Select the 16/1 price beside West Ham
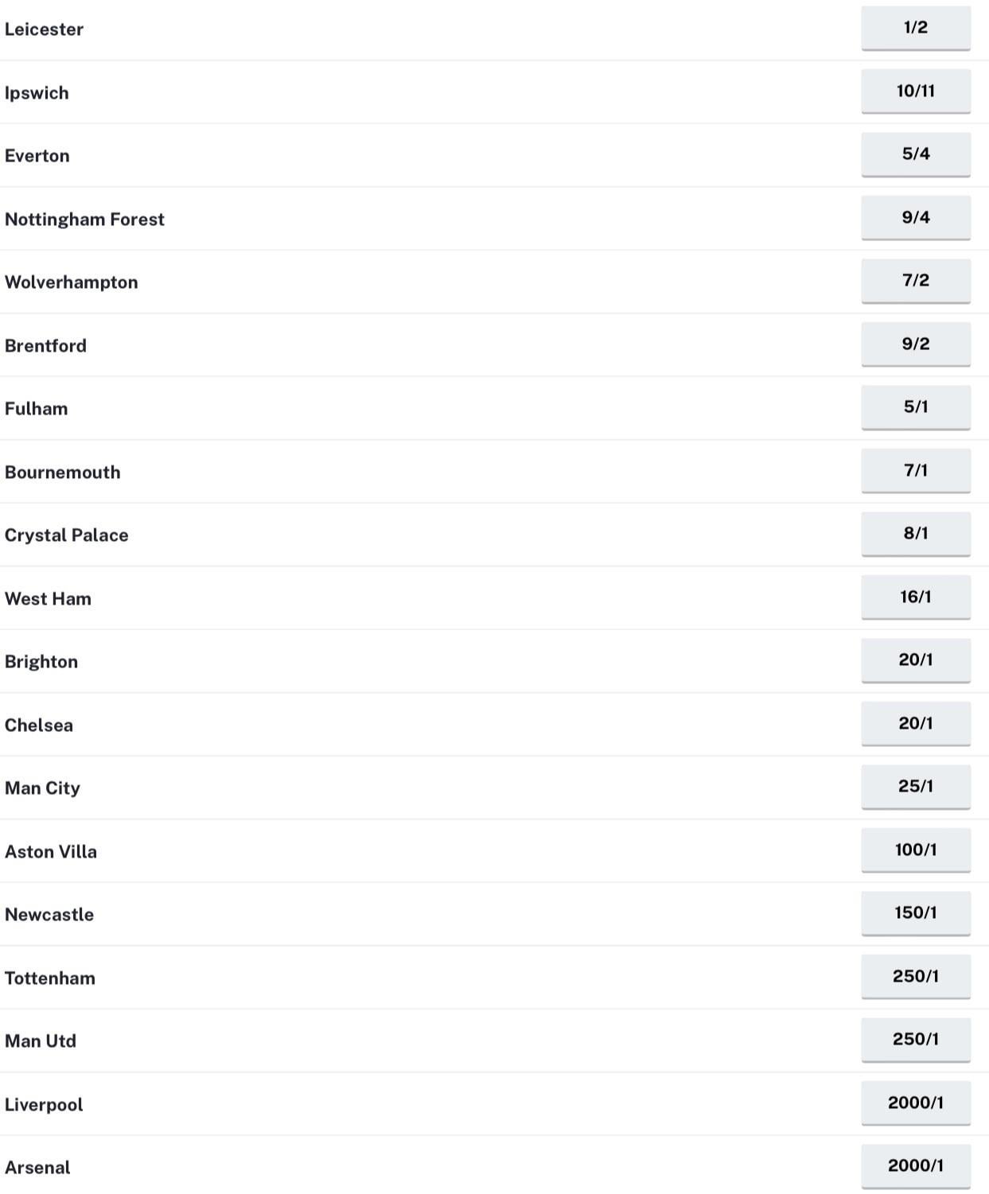 tap(916, 597)
